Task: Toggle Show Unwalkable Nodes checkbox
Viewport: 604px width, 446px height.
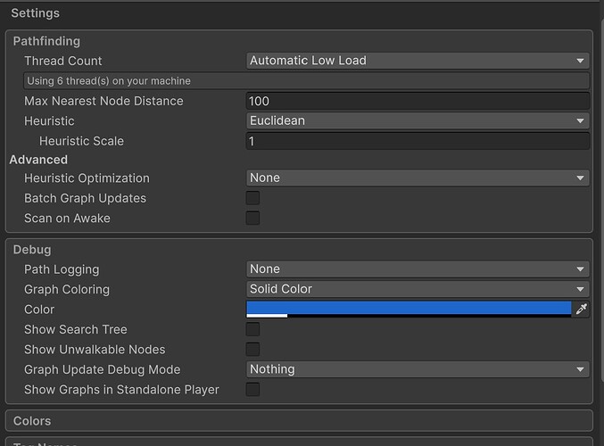Action: (253, 350)
